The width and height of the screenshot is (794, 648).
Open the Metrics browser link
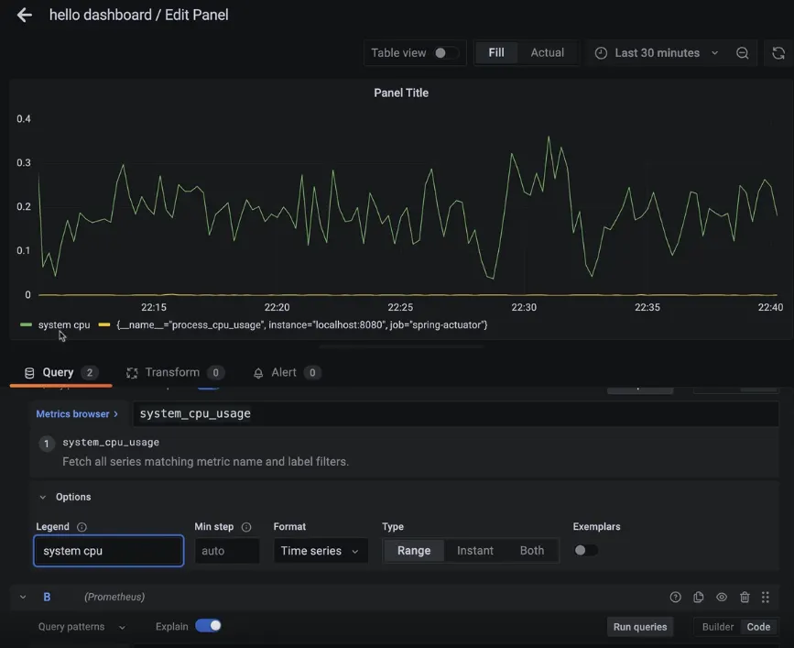77,414
